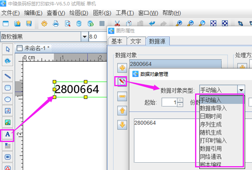
Task: Open the 文件(F) menu
Action: coord(10,13)
